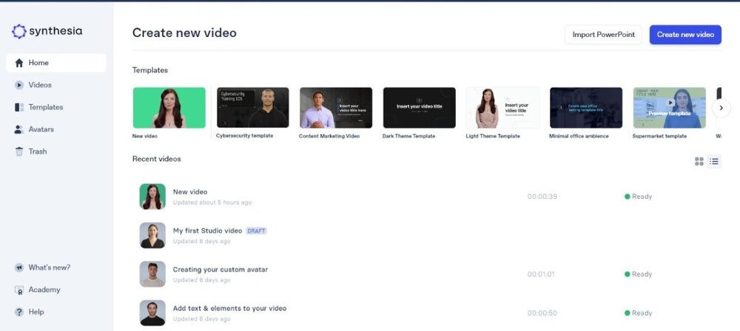Click the 00:00:39 duration text
Viewport: 740px width, 331px height.
coord(542,196)
